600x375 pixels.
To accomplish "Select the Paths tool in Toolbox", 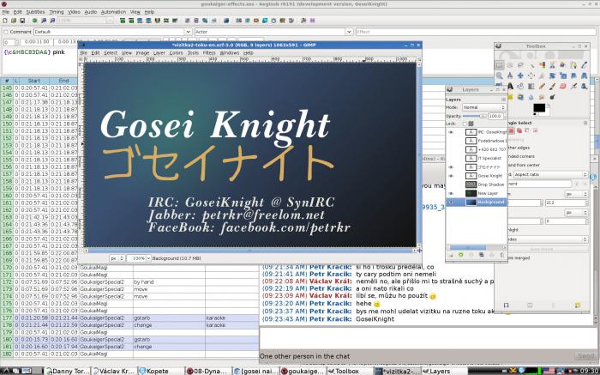I will [573, 65].
